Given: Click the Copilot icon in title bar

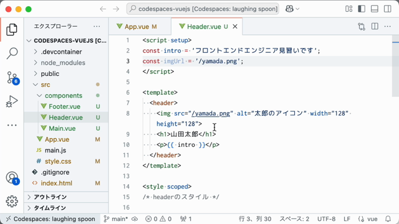Looking at the screenshot, I should pos(289,9).
